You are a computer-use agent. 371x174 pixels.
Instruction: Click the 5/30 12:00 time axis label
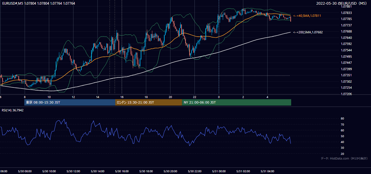coord(73,171)
